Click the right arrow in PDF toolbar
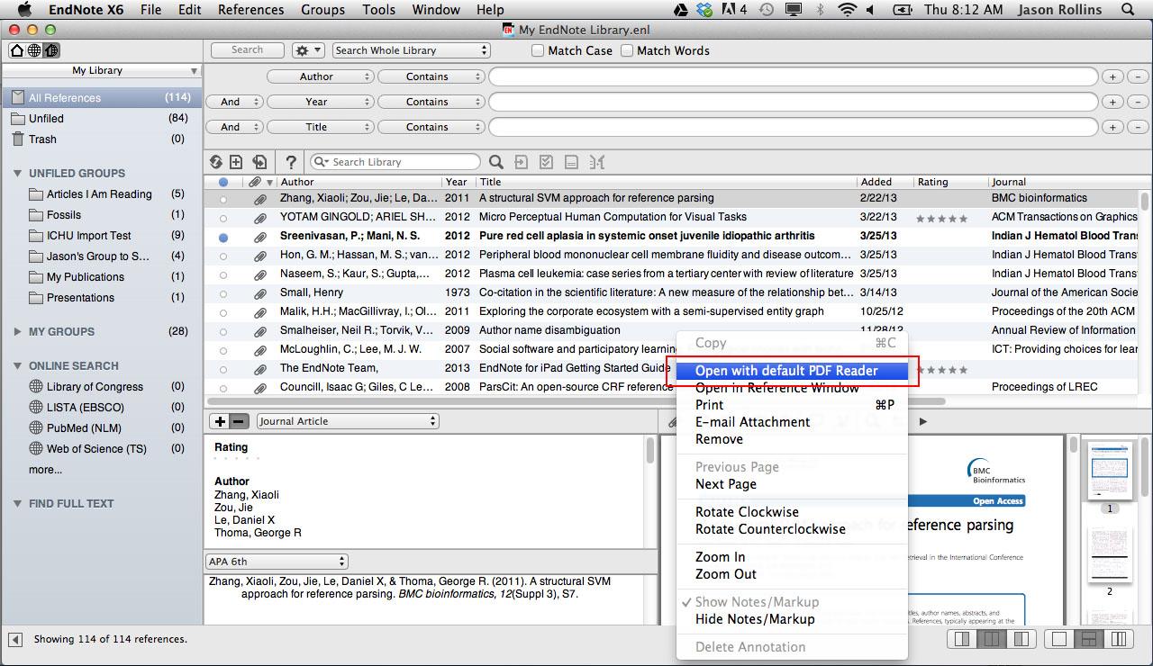The width and height of the screenshot is (1153, 666). pos(922,421)
